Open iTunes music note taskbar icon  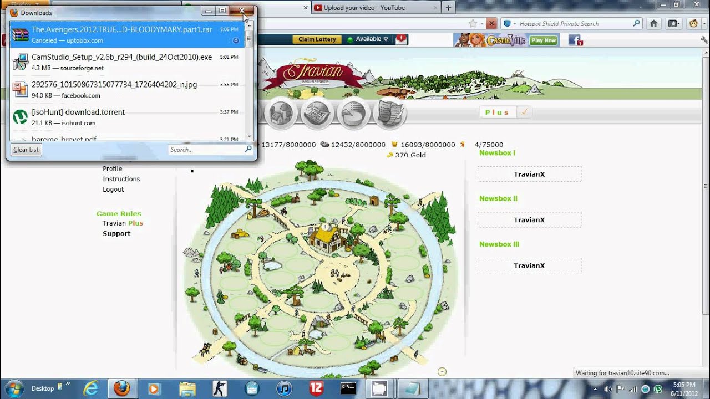[x=284, y=388]
